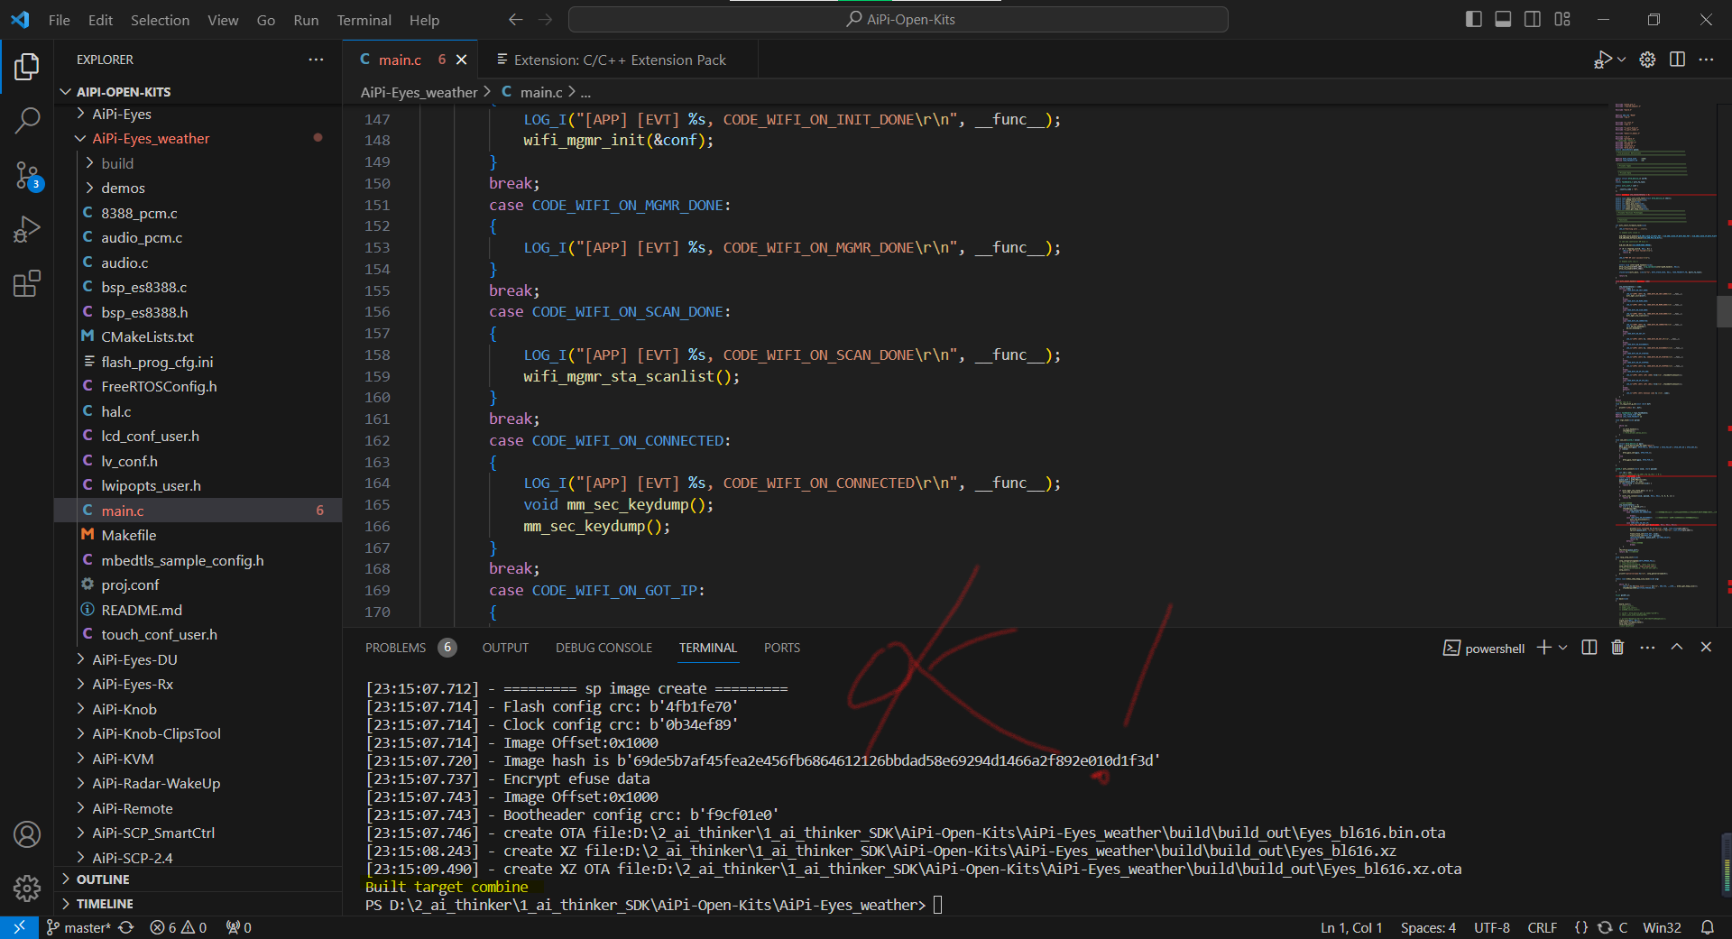
Task: Split the editor to the right
Action: pyautogui.click(x=1677, y=60)
